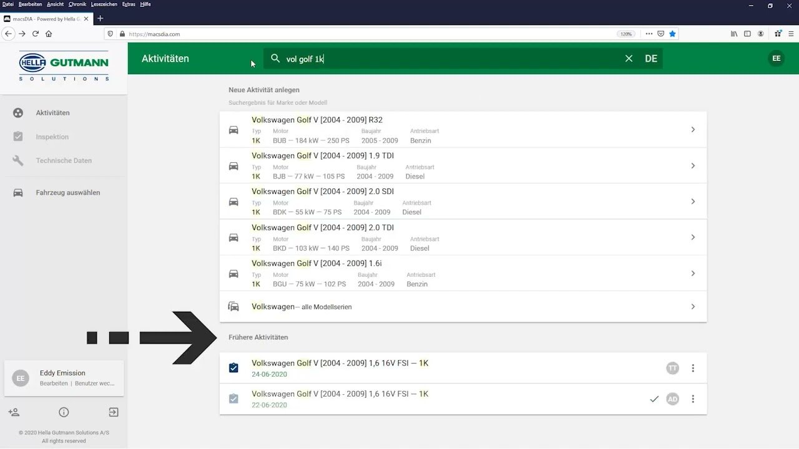Click the checkmark on 22-06-2020 activity
Screen dimensions: 799x449
point(654,399)
